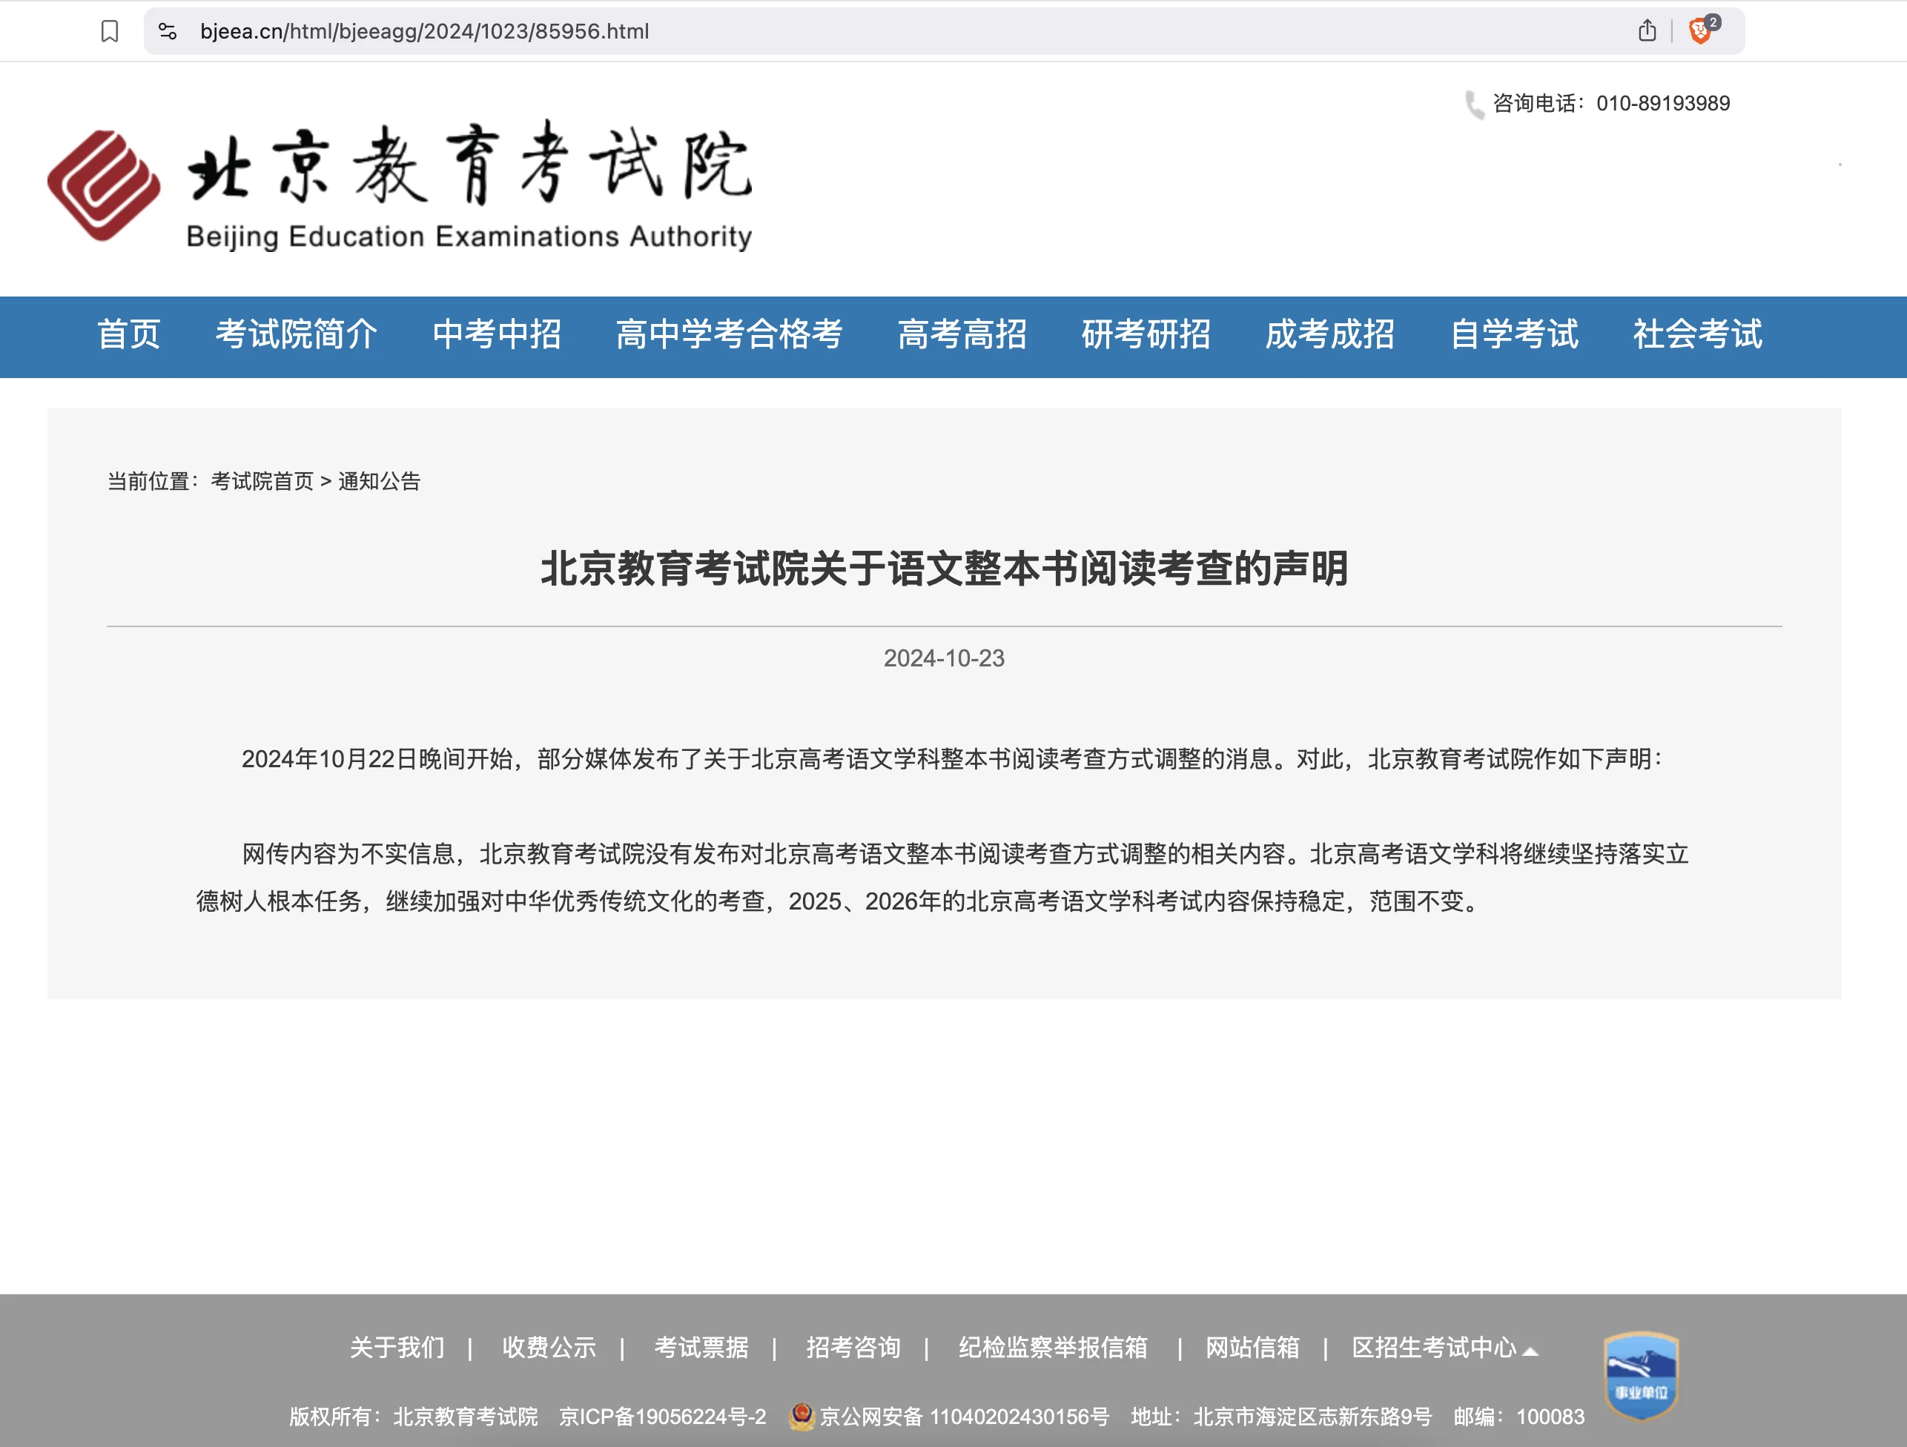This screenshot has height=1447, width=1907.
Task: Open Brave Shields panel from the toolbar
Action: (1699, 30)
